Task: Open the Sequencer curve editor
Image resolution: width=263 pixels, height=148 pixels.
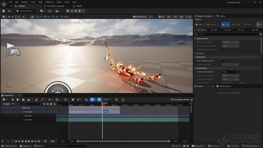Action: (116, 100)
